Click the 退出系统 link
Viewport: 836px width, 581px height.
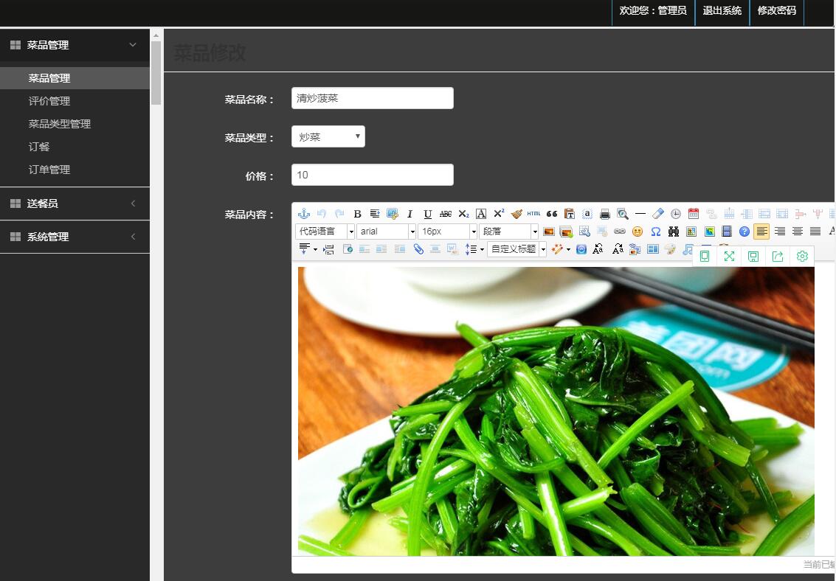pyautogui.click(x=722, y=10)
